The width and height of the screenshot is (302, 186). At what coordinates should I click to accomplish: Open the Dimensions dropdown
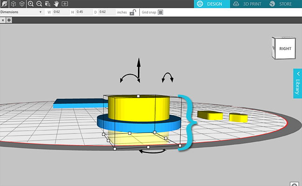21,12
